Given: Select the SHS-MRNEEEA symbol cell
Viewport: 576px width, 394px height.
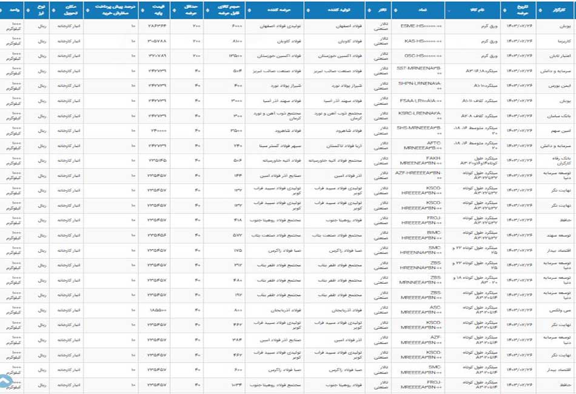Looking at the screenshot, I should click(x=418, y=131).
